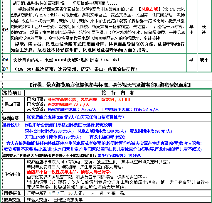
Task: Select the 住宿标准 row label
Action: coord(12,174)
